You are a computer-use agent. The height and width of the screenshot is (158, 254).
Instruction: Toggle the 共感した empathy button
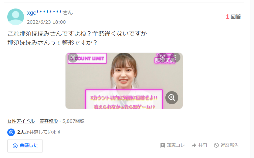coord(25,146)
